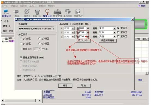Toggle the 保留现有ESP分区 checkbox
This screenshot has height=105, width=151.
click(x=21, y=61)
